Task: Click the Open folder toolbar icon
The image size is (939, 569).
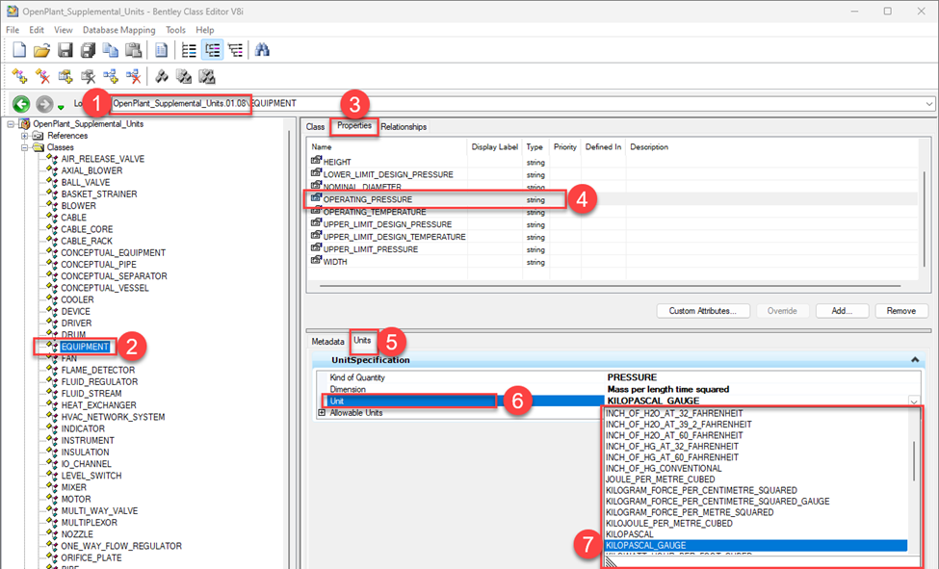Action: (42, 50)
